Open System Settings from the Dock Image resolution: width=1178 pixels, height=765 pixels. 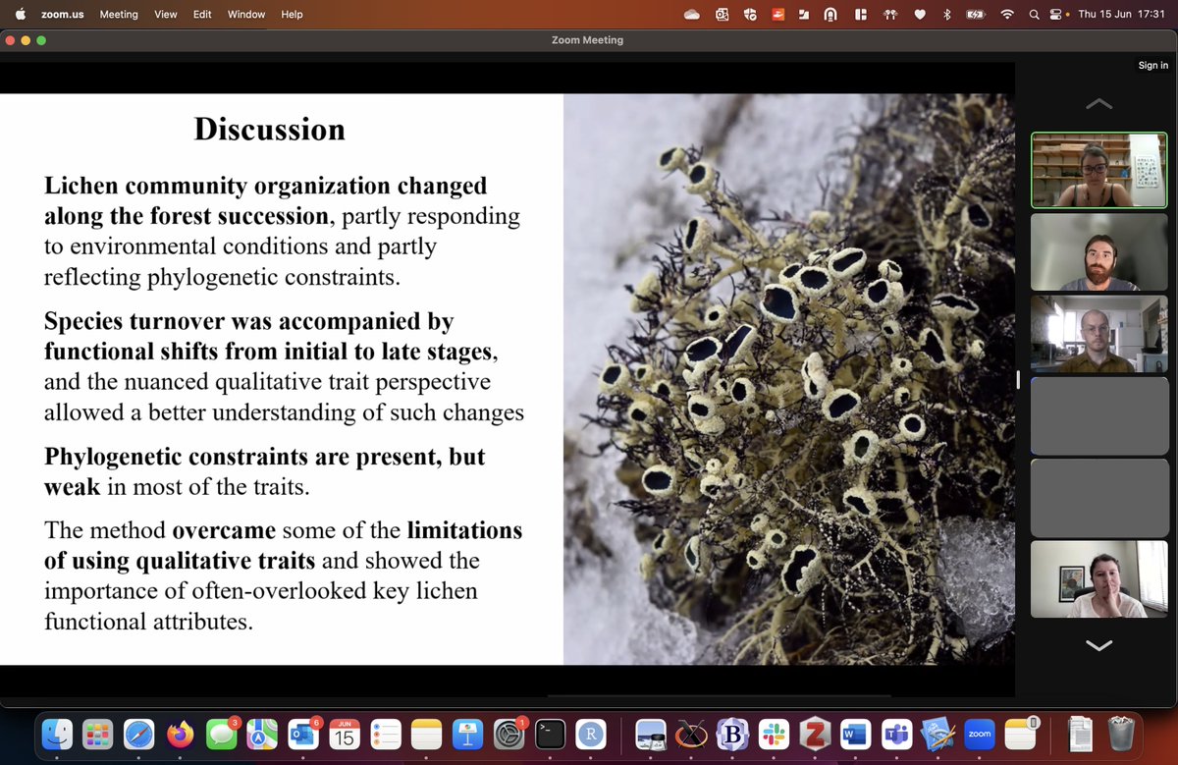[509, 733]
